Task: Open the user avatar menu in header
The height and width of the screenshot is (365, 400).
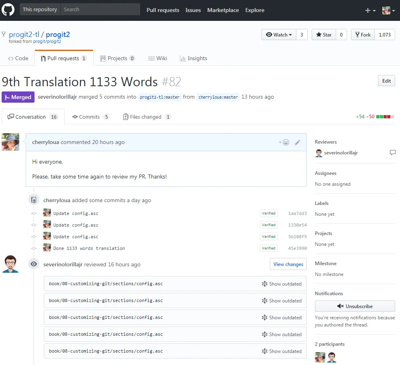Action: click(x=388, y=10)
